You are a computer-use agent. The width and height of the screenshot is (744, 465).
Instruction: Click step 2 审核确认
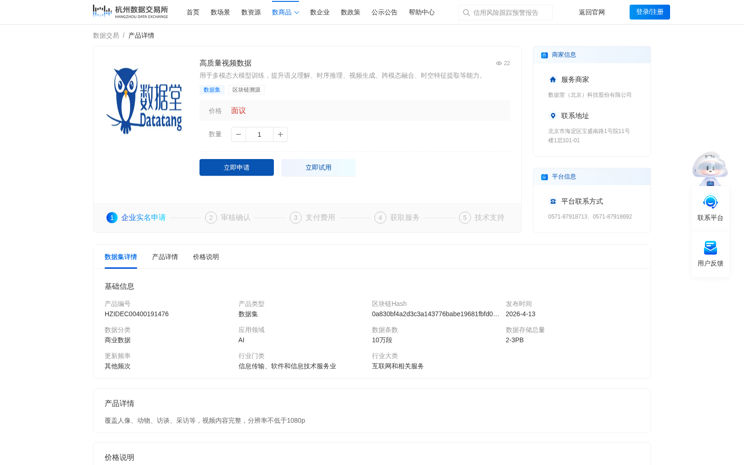[x=228, y=218]
